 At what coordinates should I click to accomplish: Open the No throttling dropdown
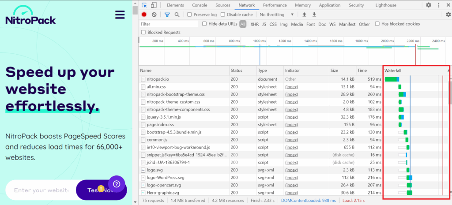276,15
